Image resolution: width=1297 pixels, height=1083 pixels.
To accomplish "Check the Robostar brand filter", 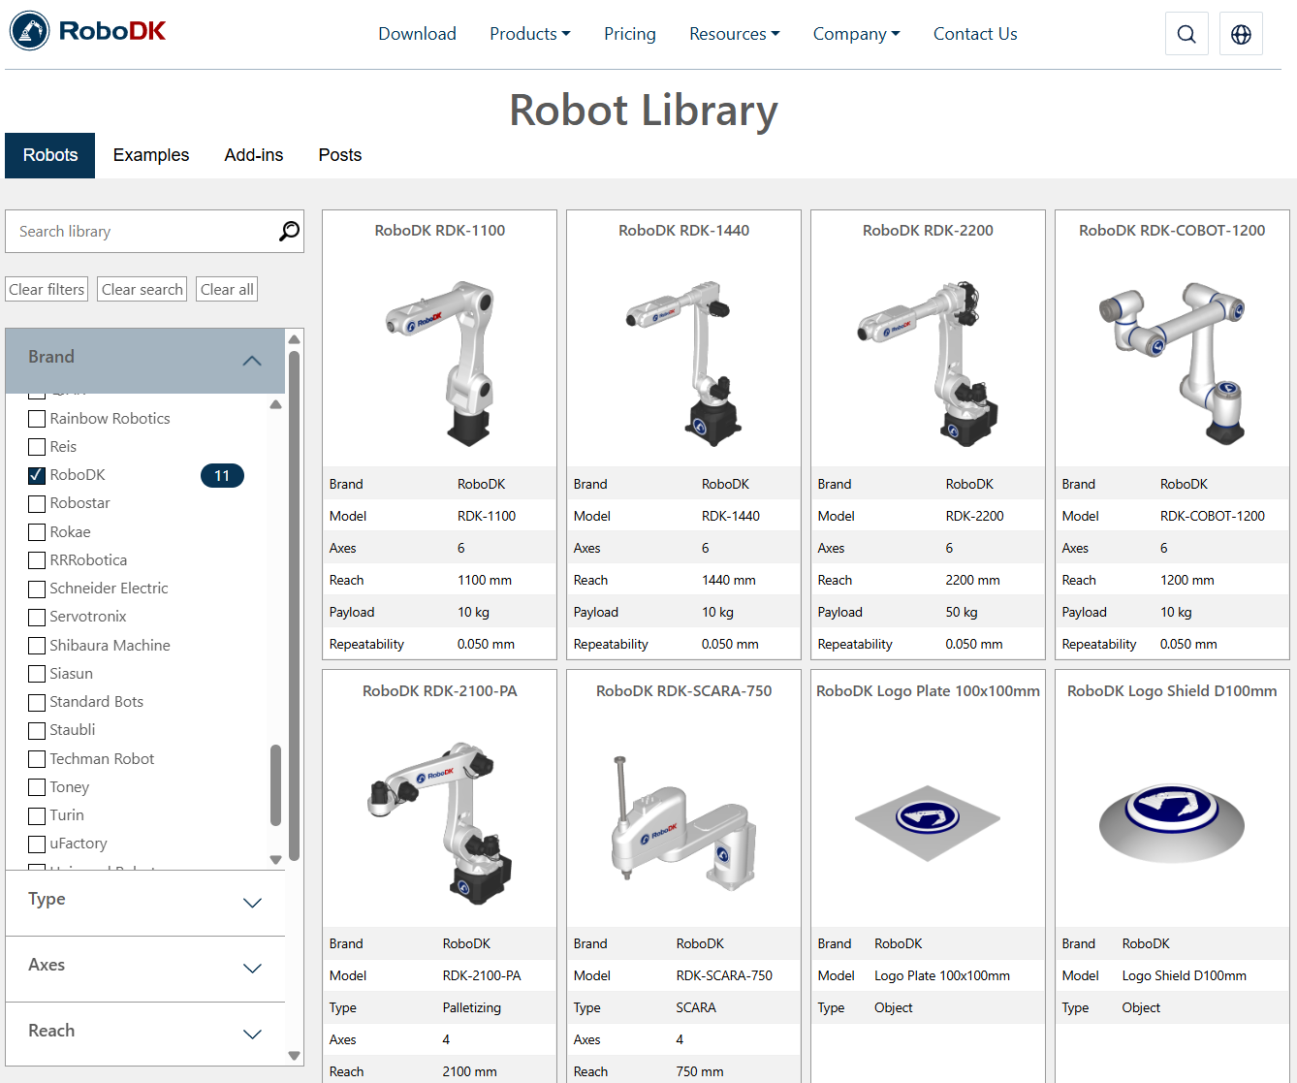I will (37, 503).
